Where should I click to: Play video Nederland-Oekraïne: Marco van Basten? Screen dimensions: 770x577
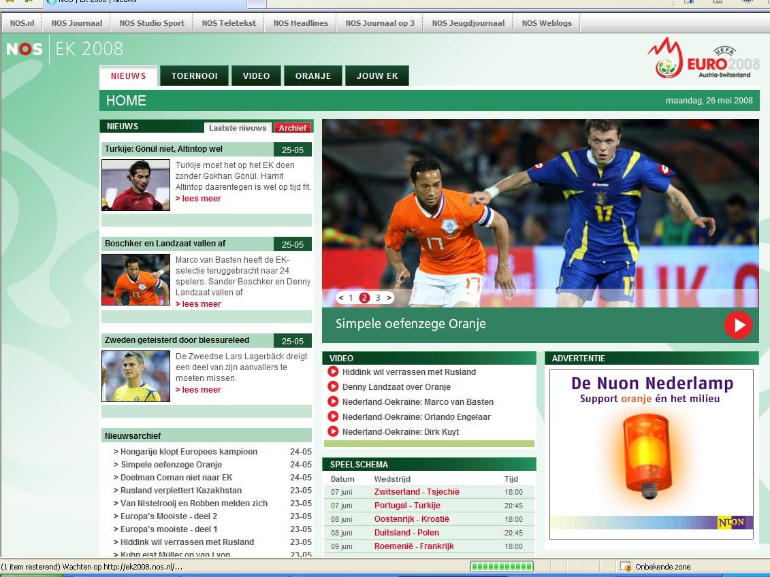(333, 402)
